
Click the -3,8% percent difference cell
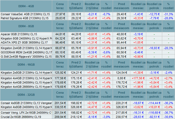106,117
